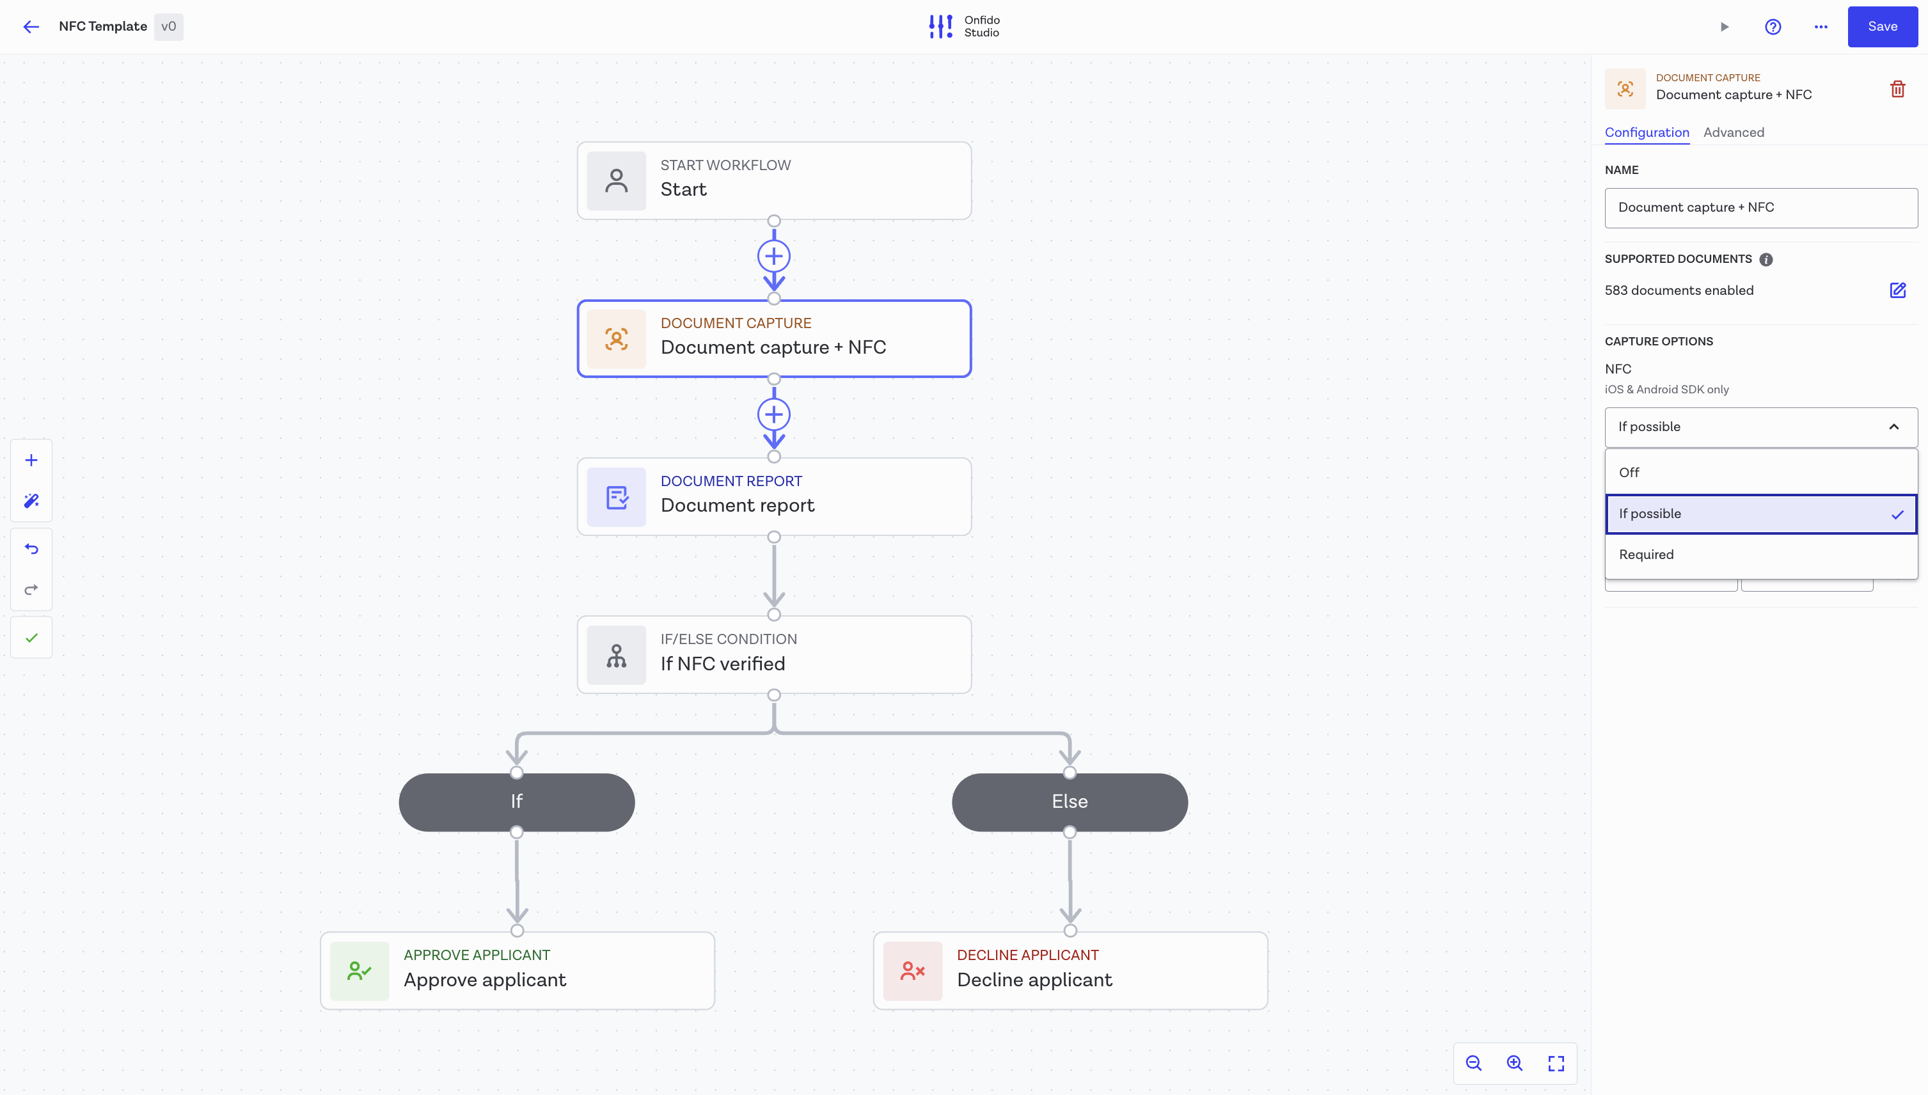The height and width of the screenshot is (1095, 1928).
Task: Edit supported documents via pencil icon
Action: point(1897,290)
